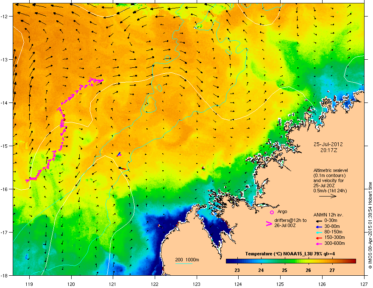The height and width of the screenshot is (288, 373).
Task: Click the 123 longitude axis label
Action: coord(197,284)
